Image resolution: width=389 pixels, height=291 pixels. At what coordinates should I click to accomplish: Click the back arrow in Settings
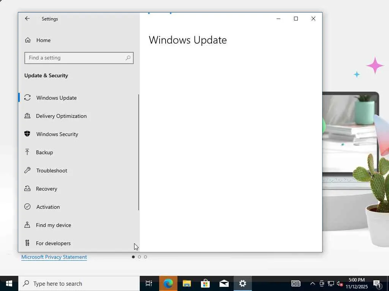[27, 19]
